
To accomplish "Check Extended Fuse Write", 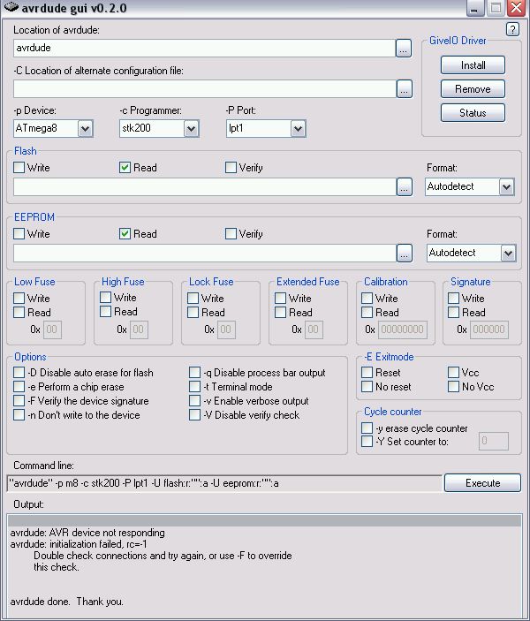I will (x=280, y=298).
